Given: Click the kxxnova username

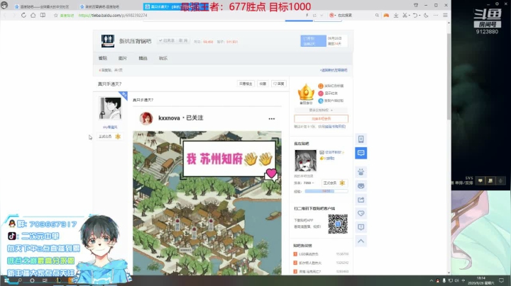Looking at the screenshot, I should (x=169, y=118).
